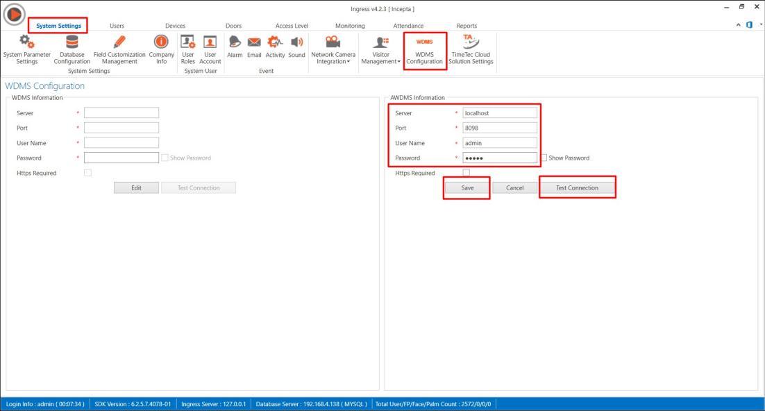Toggle AWDMS Https Required checkbox

pos(466,173)
